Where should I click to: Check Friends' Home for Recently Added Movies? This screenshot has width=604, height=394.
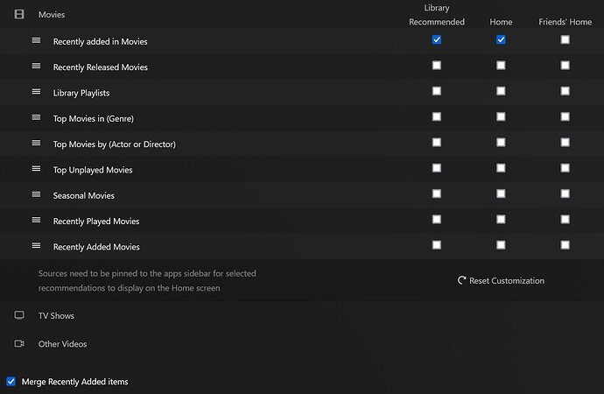(x=565, y=245)
